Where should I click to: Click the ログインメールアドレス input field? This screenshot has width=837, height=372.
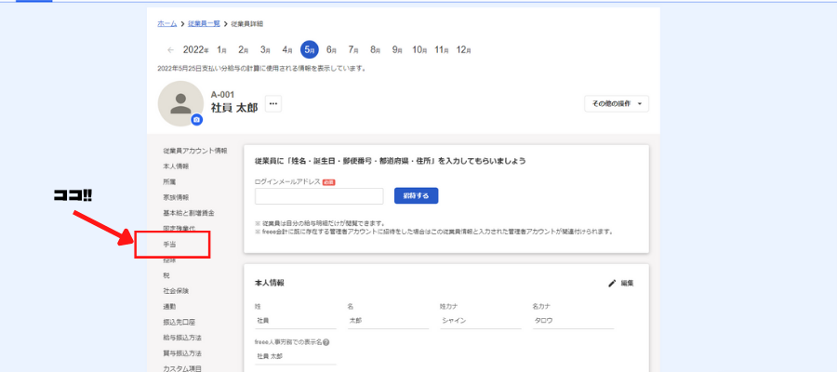click(x=319, y=196)
